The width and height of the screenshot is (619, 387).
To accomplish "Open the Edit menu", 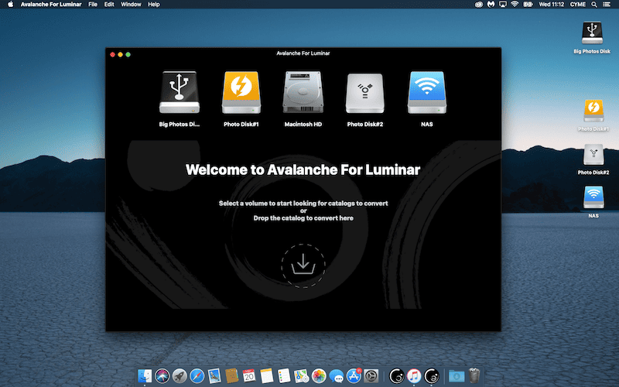I will coord(109,5).
